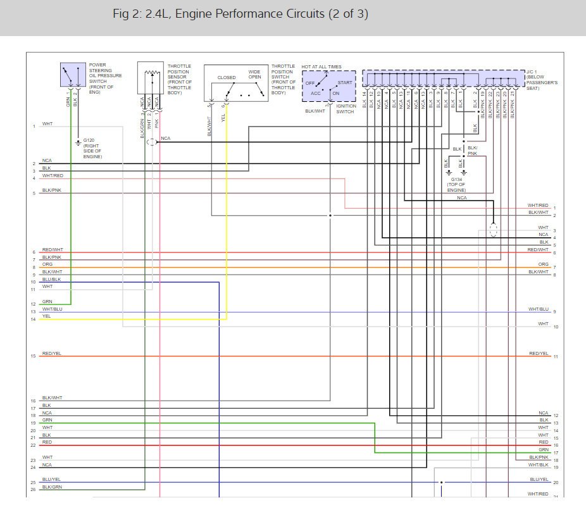The image size is (586, 505).
Task: Click the splice dot on BLK/WHT ignition wire
Action: click(x=330, y=215)
